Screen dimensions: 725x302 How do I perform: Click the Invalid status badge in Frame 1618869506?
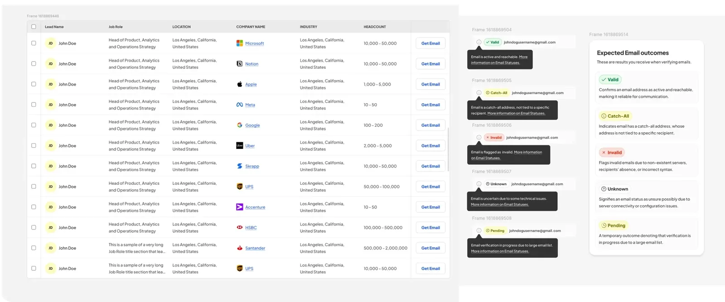[x=494, y=137]
